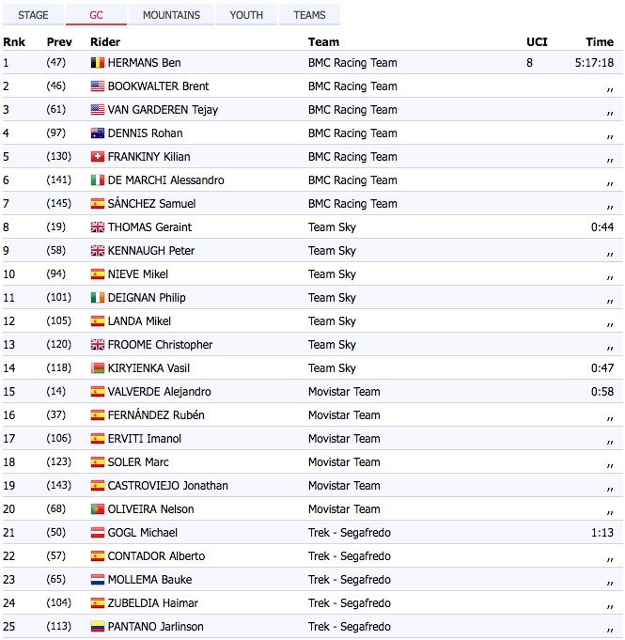Viewport: 625px width, 640px height.
Task: Open the MOUNTAINS classification tab
Action: (171, 15)
